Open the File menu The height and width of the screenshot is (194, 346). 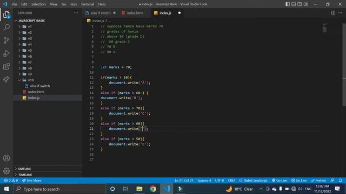pos(14,4)
